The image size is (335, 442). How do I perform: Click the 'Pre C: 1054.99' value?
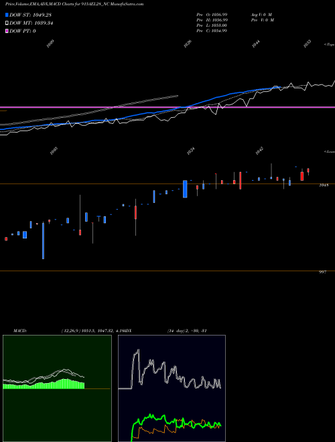pyautogui.click(x=212, y=31)
